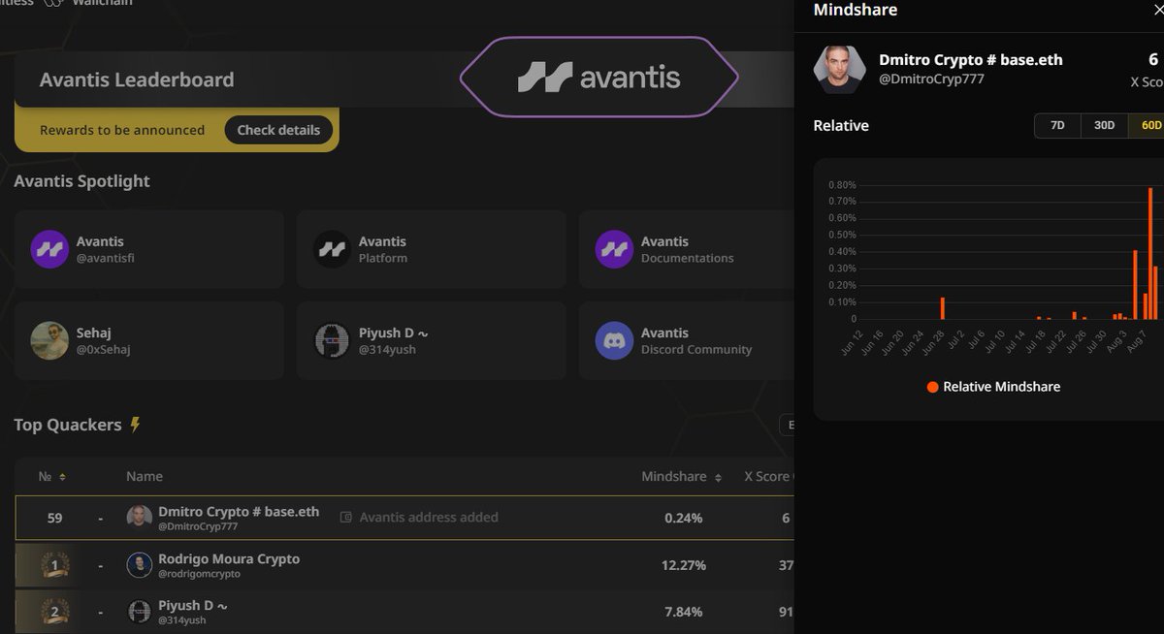
Task: Click the Relative label above the chart
Action: (841, 126)
